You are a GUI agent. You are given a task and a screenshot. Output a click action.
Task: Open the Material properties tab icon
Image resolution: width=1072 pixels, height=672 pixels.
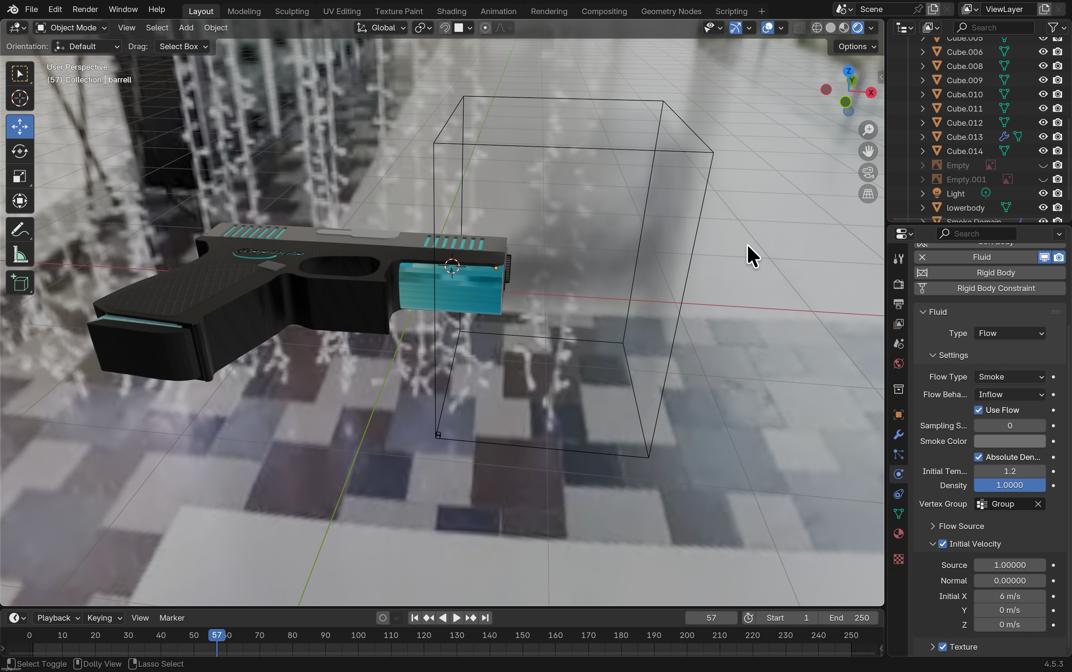pyautogui.click(x=898, y=534)
